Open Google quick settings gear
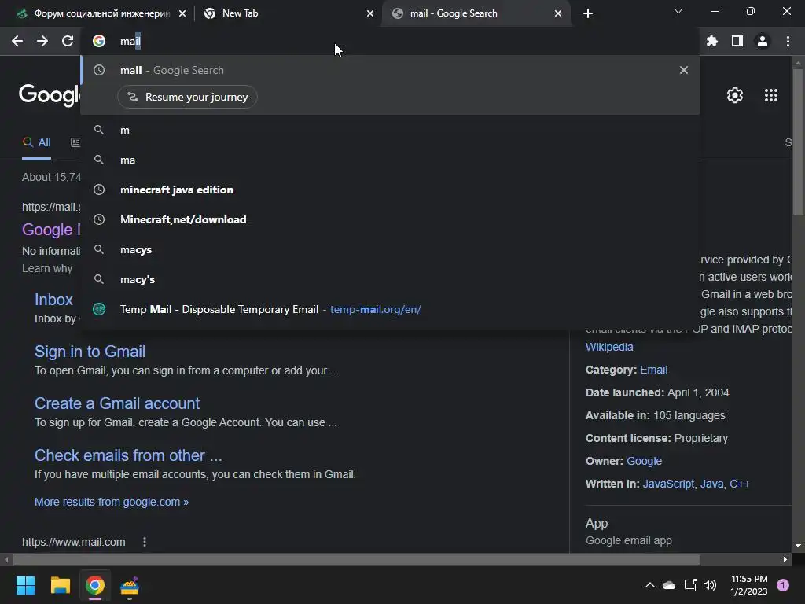The height and width of the screenshot is (604, 805). click(x=735, y=95)
